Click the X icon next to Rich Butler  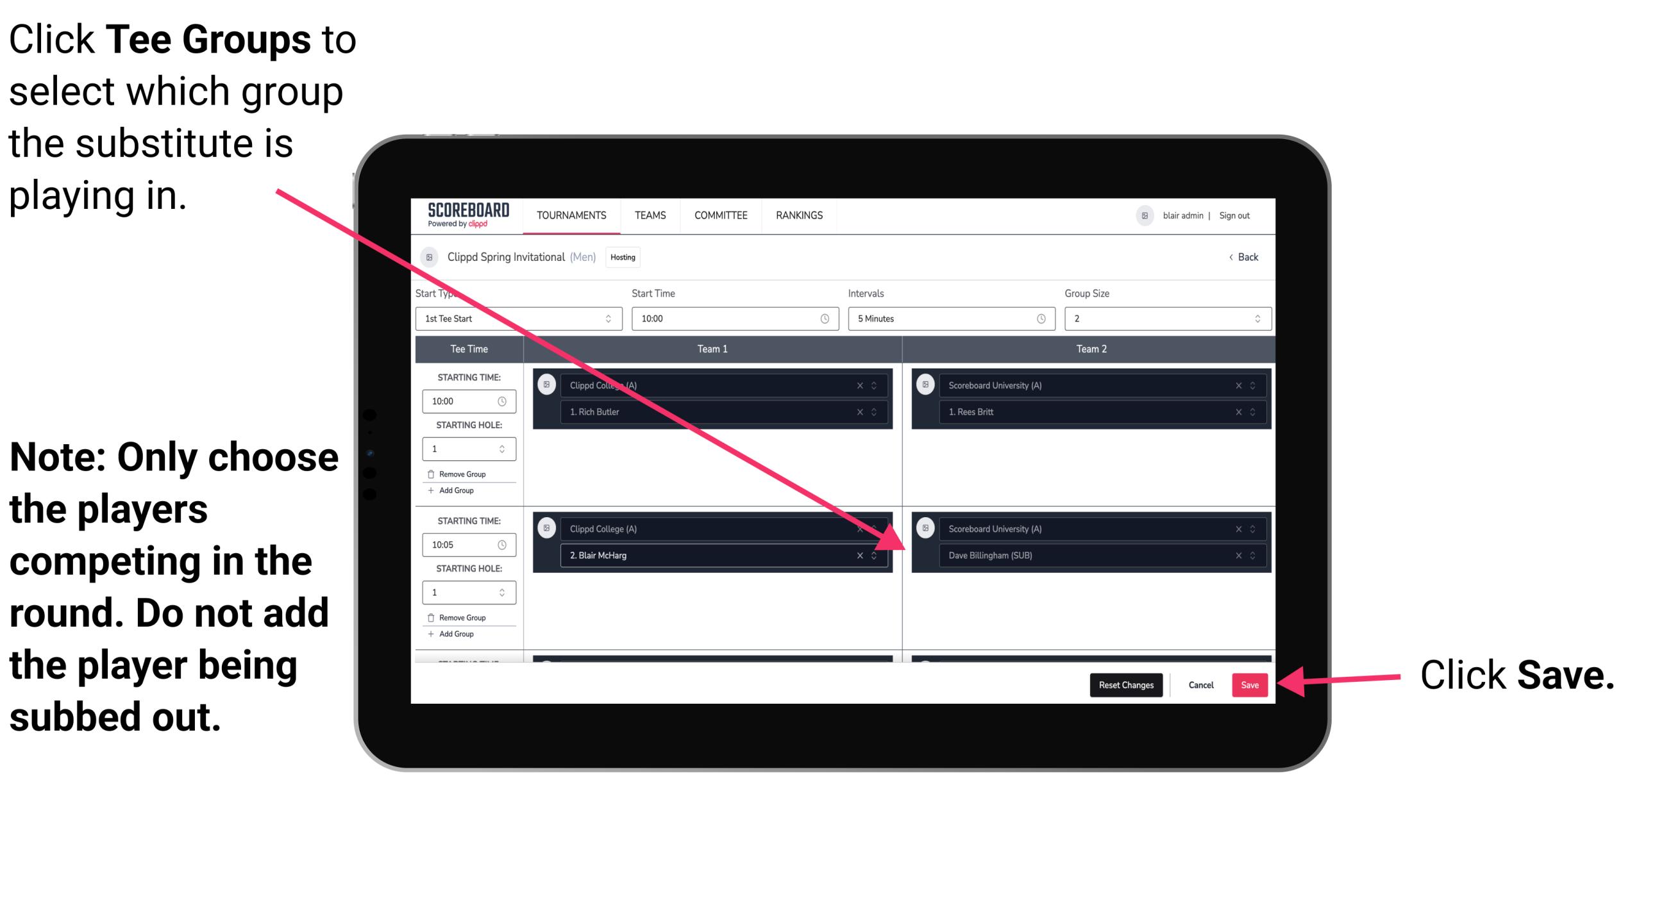click(861, 413)
